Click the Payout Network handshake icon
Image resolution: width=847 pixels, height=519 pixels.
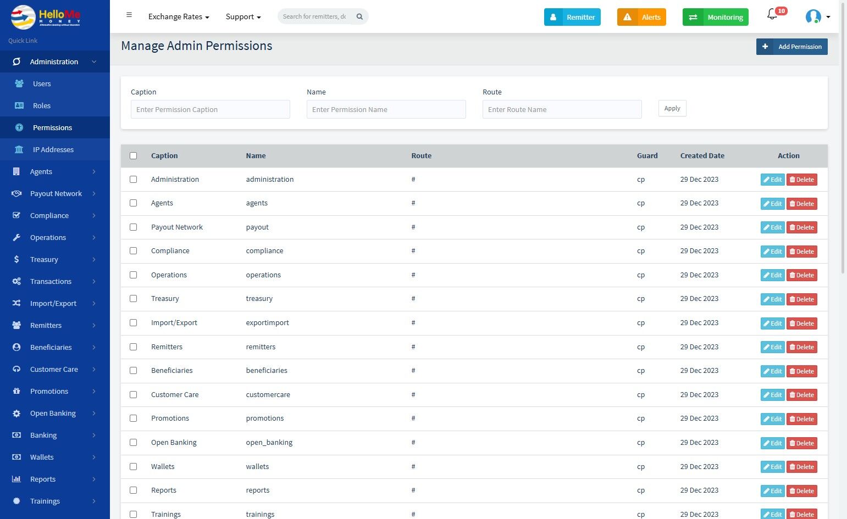[16, 193]
